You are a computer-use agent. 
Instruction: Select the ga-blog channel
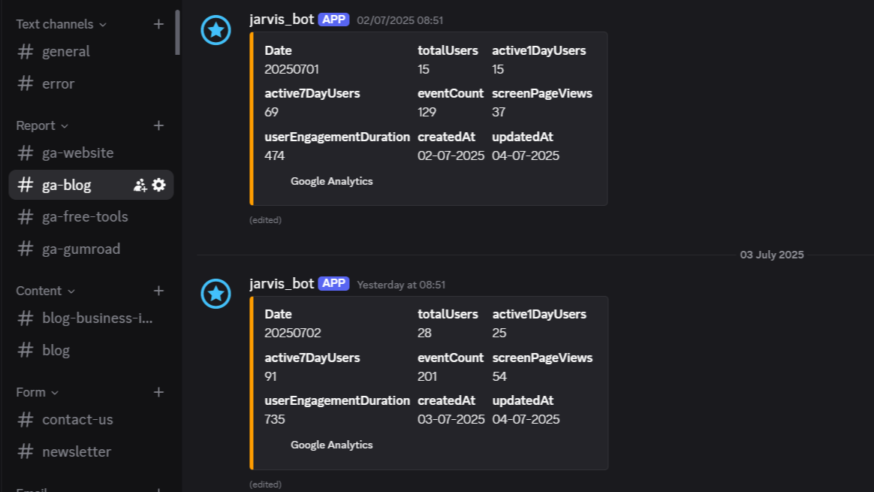(x=91, y=186)
